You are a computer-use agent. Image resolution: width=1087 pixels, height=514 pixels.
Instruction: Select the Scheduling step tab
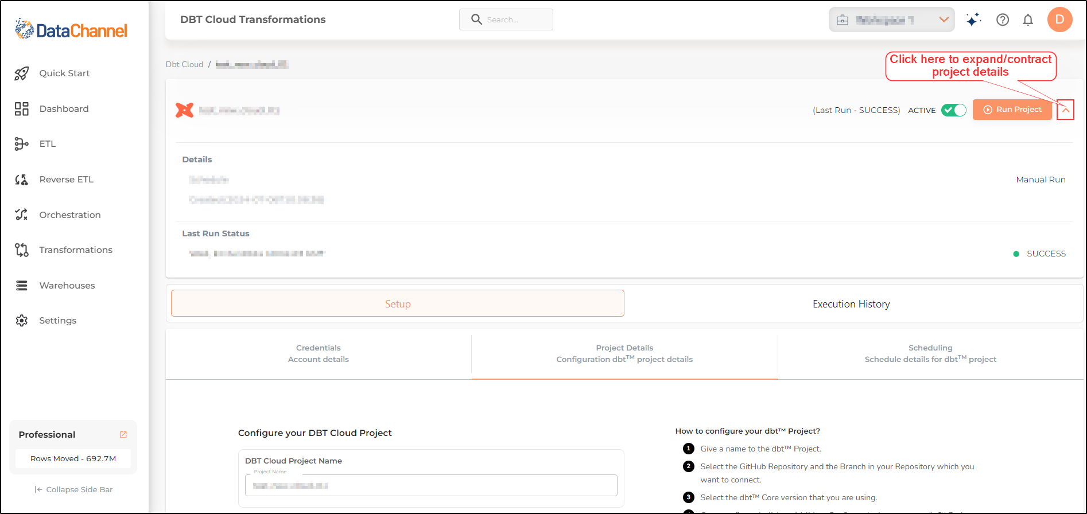point(930,354)
